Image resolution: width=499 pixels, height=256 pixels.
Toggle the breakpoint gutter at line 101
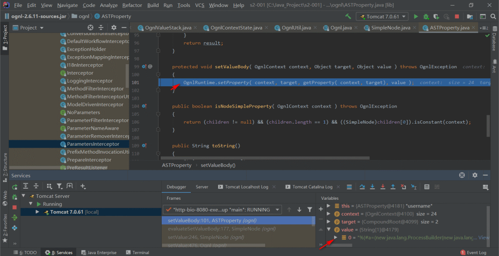(x=144, y=83)
